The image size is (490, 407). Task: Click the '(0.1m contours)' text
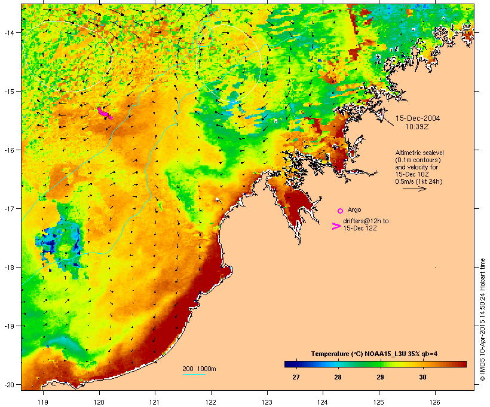(x=418, y=160)
